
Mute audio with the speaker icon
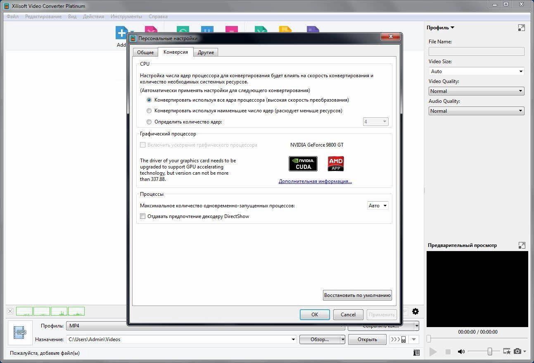pos(461,352)
